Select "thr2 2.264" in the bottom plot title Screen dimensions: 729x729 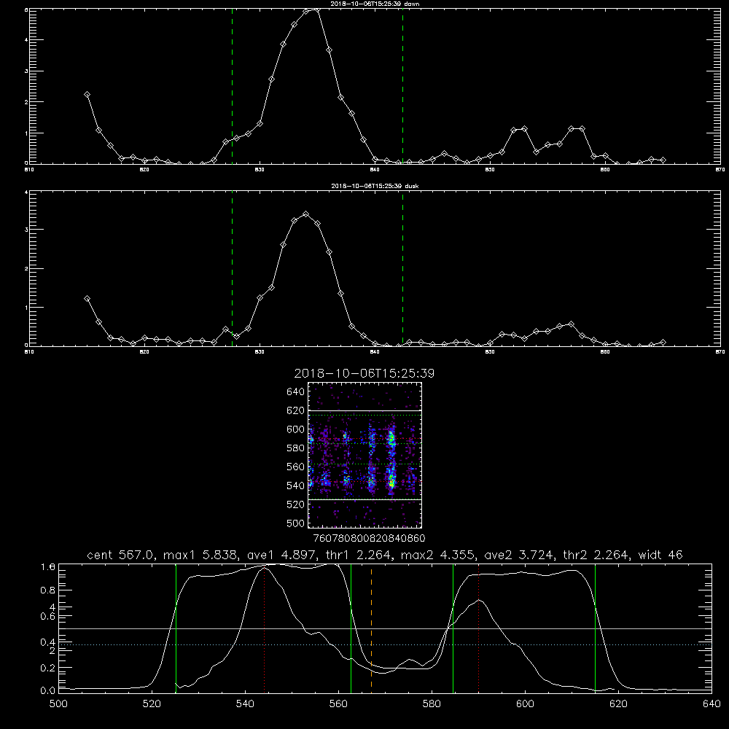pos(598,555)
